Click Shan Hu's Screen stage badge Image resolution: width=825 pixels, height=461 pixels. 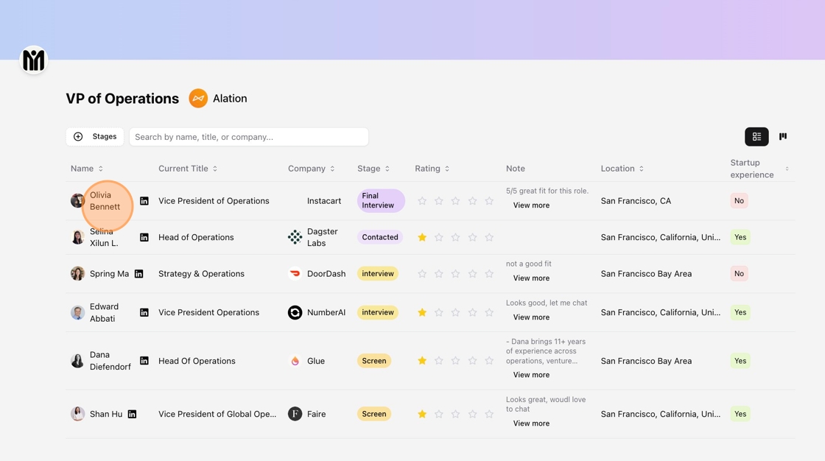374,414
